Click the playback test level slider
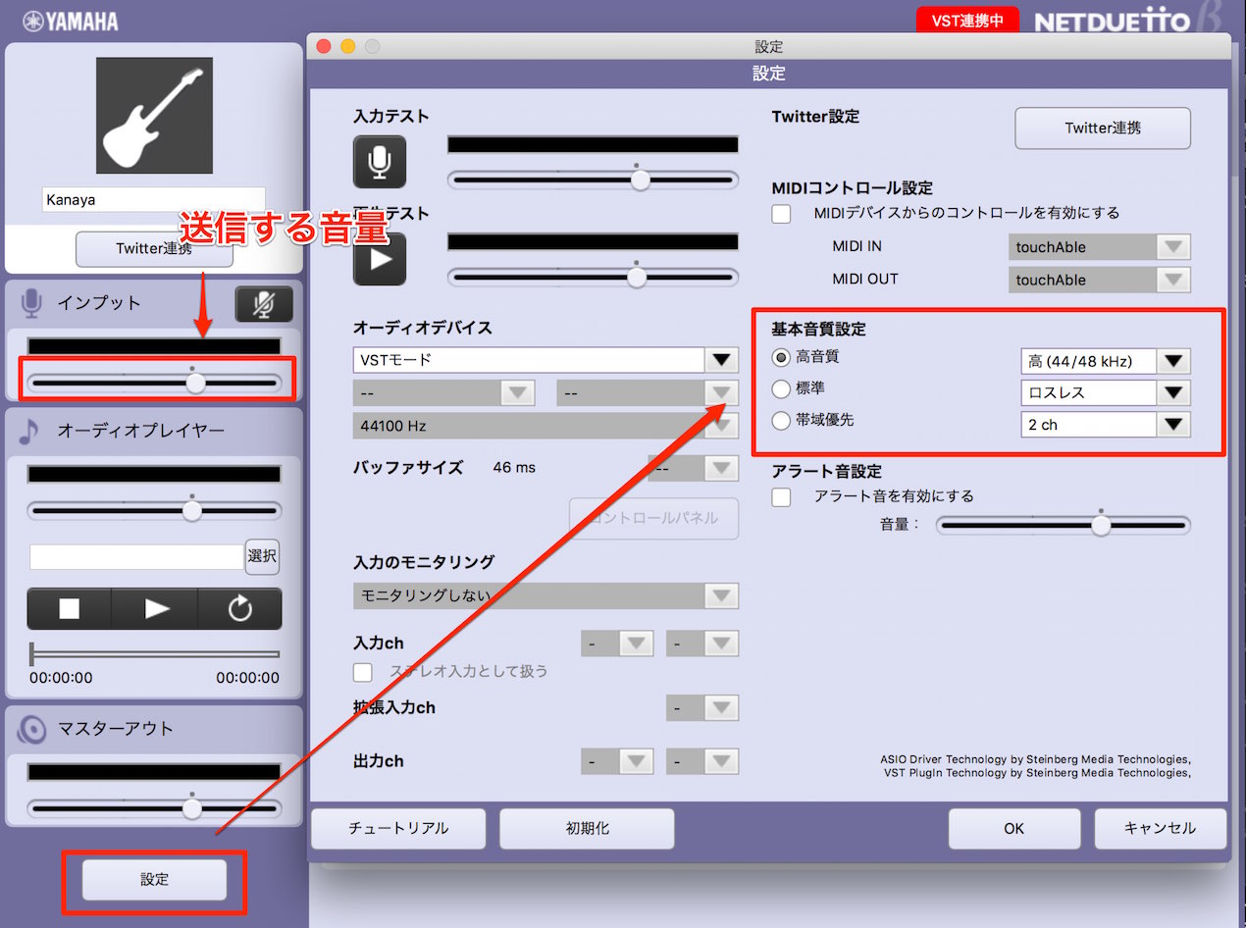The image size is (1246, 928). 593,277
